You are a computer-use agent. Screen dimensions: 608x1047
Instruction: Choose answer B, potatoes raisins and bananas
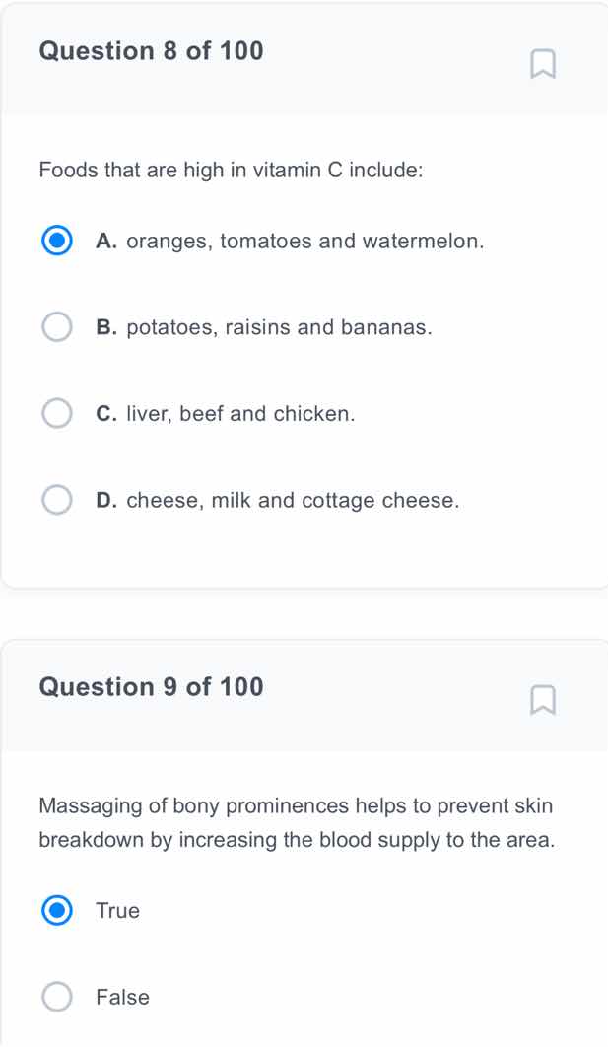pos(57,326)
